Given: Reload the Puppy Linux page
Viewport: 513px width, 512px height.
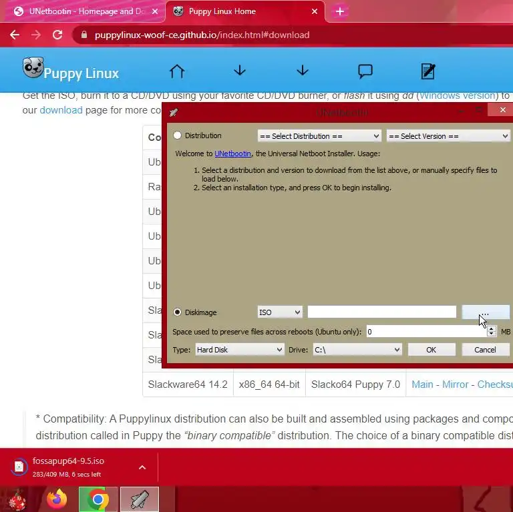Looking at the screenshot, I should pos(57,35).
